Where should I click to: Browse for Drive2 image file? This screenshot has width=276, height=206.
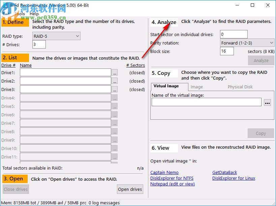tap(115, 81)
